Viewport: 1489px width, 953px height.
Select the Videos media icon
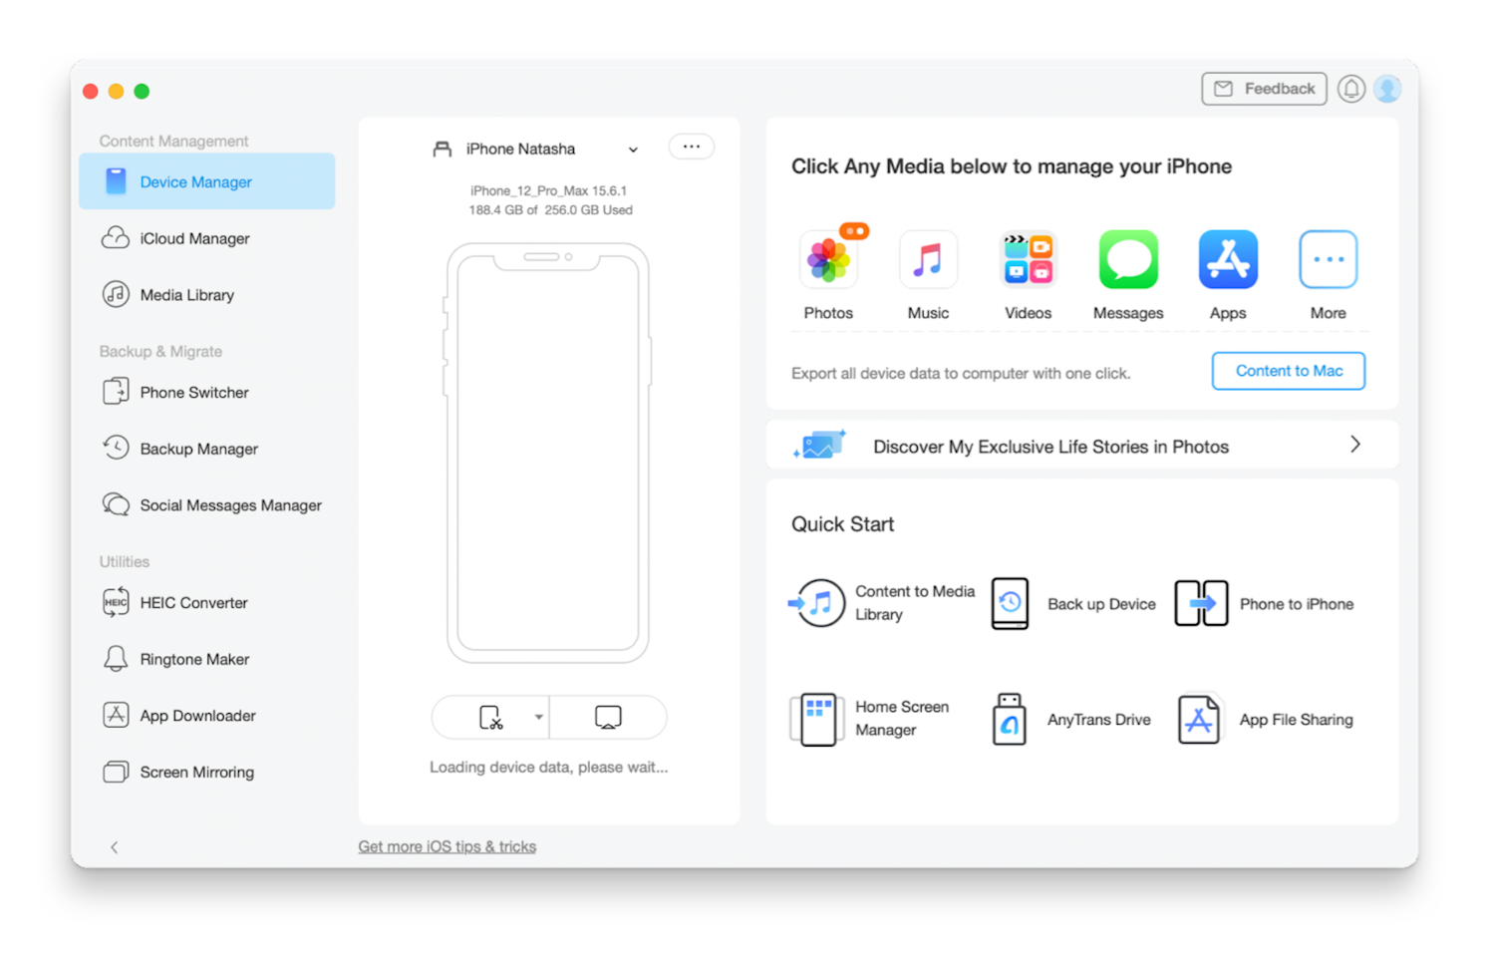1028,260
